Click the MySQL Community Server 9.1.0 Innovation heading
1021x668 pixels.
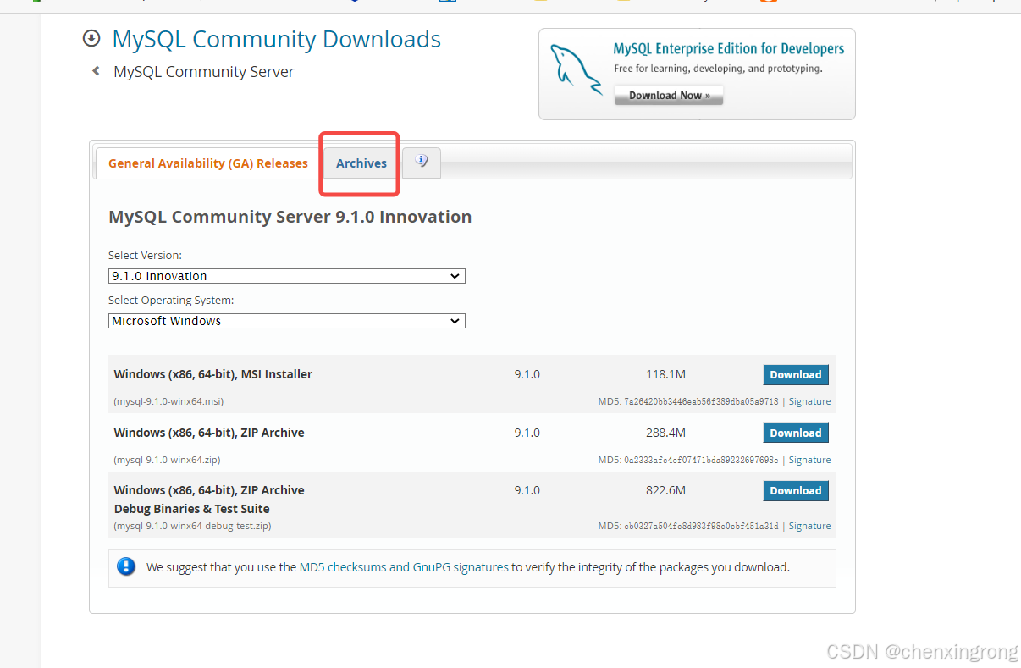(x=290, y=217)
